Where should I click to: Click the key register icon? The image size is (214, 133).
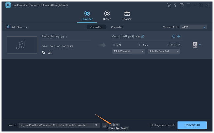pyautogui.click(x=175, y=5)
